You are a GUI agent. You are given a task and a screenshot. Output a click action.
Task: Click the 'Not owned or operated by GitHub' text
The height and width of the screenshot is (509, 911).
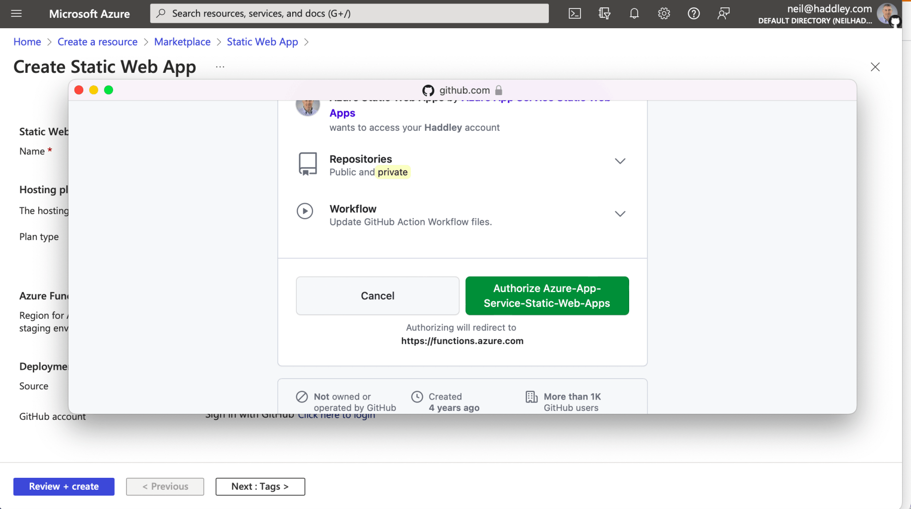355,402
